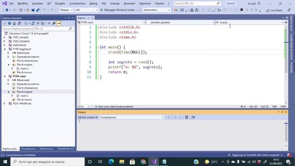Click the Task View taskbar icon

point(100,162)
